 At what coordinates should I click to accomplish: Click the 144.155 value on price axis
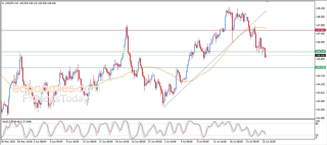pos(320,84)
